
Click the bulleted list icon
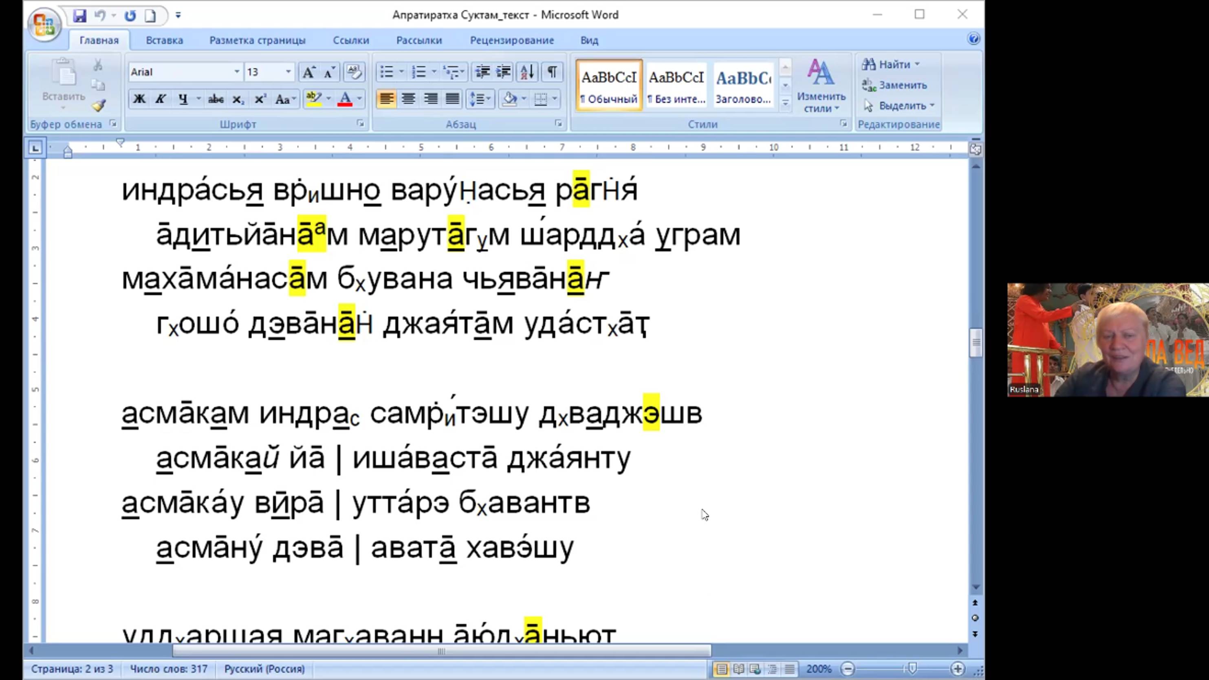tap(386, 72)
